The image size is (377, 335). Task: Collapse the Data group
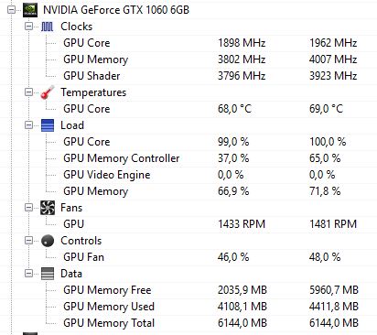[28, 274]
